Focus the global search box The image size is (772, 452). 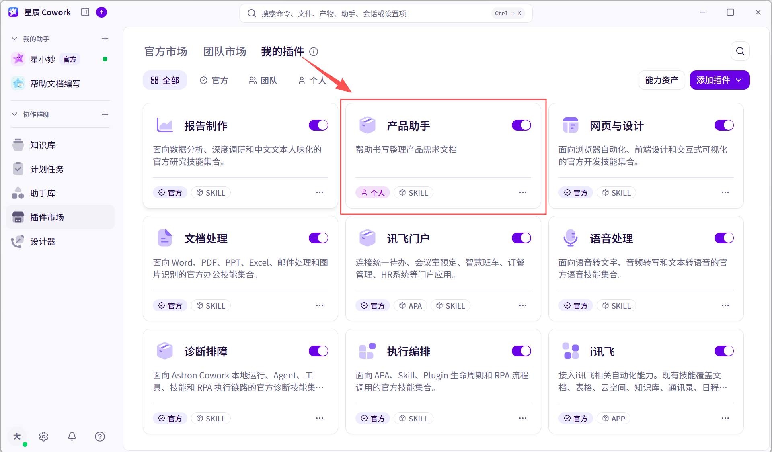tap(386, 13)
